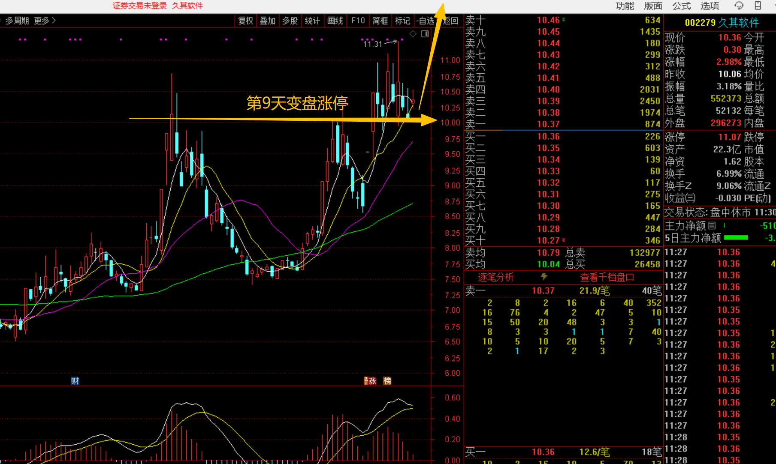This screenshot has width=776, height=464.
Task: Click the 买五 price 10.32
Action: [x=548, y=183]
